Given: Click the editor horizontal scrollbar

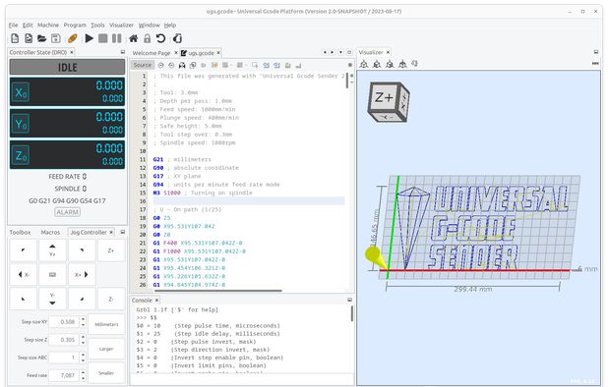Looking at the screenshot, I should tap(218, 291).
